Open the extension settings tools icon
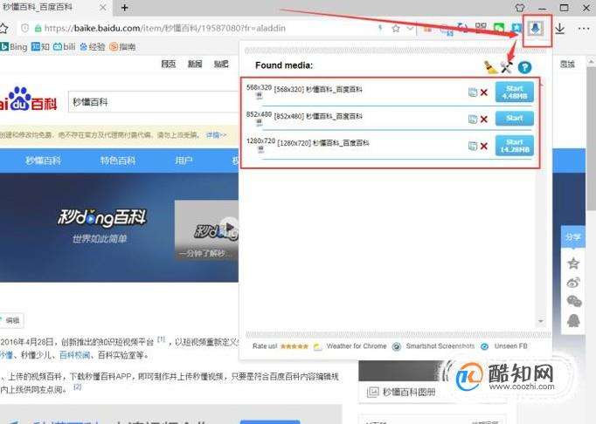596x424 pixels. tap(507, 67)
